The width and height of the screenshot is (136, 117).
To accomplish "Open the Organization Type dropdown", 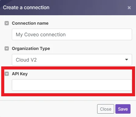I will pyautogui.click(x=72, y=60).
